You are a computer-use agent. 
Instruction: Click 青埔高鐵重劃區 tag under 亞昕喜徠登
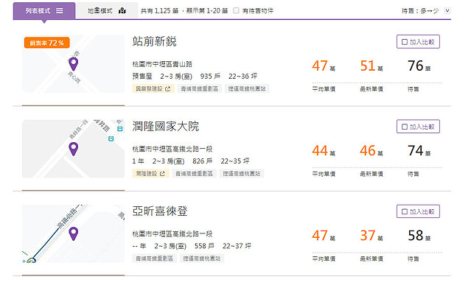[x=154, y=258]
